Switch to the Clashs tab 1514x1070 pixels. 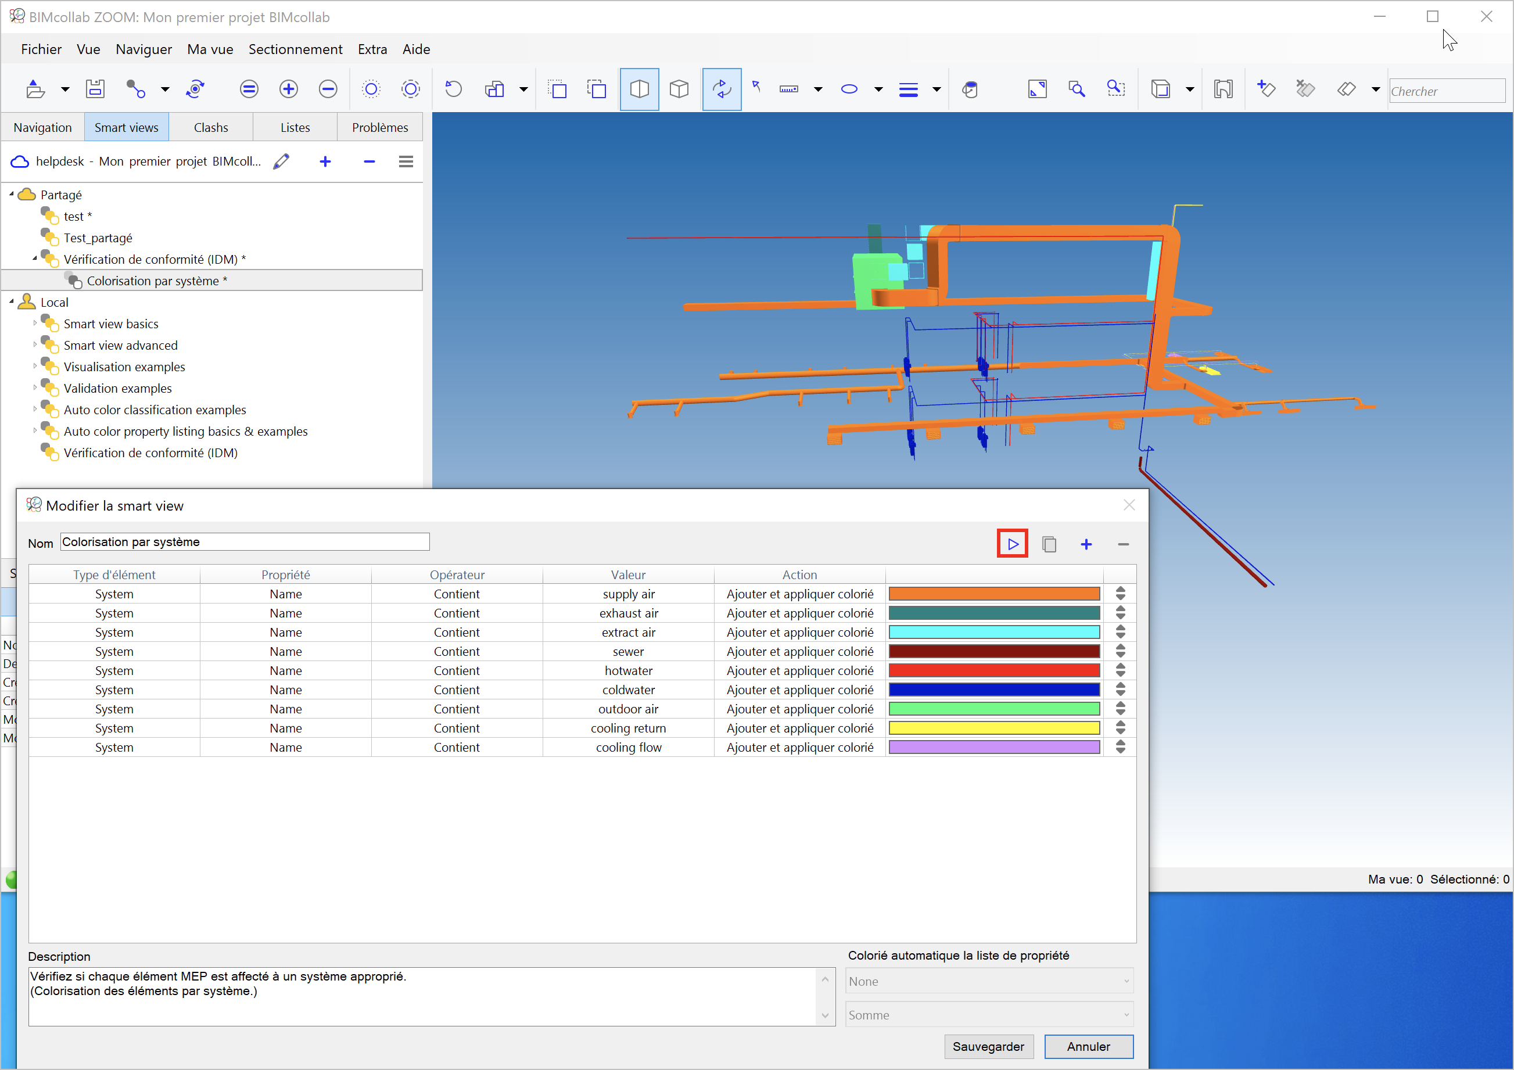click(211, 127)
